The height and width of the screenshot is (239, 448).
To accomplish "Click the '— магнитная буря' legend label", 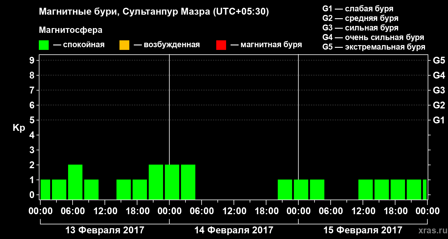I will (266, 45).
